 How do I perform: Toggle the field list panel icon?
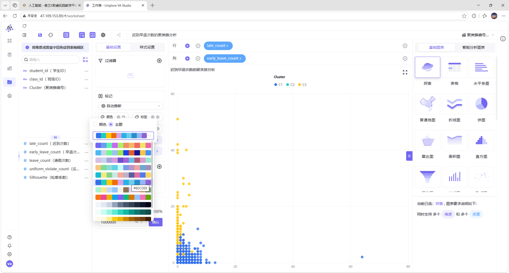tap(66, 35)
